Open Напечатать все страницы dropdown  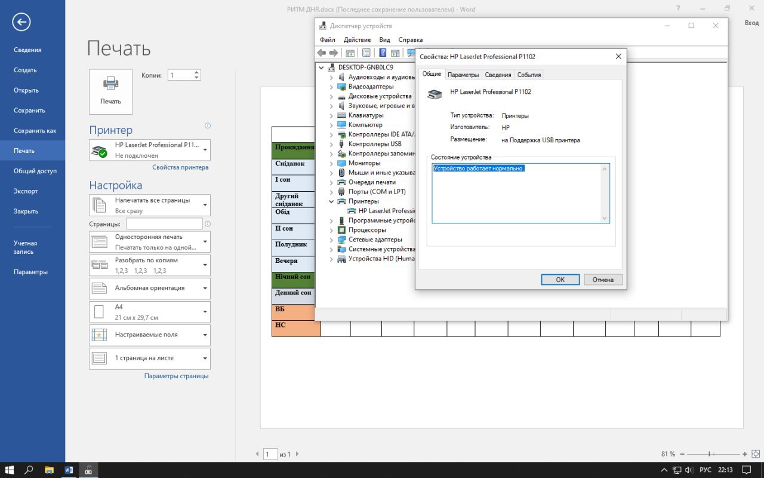(150, 205)
